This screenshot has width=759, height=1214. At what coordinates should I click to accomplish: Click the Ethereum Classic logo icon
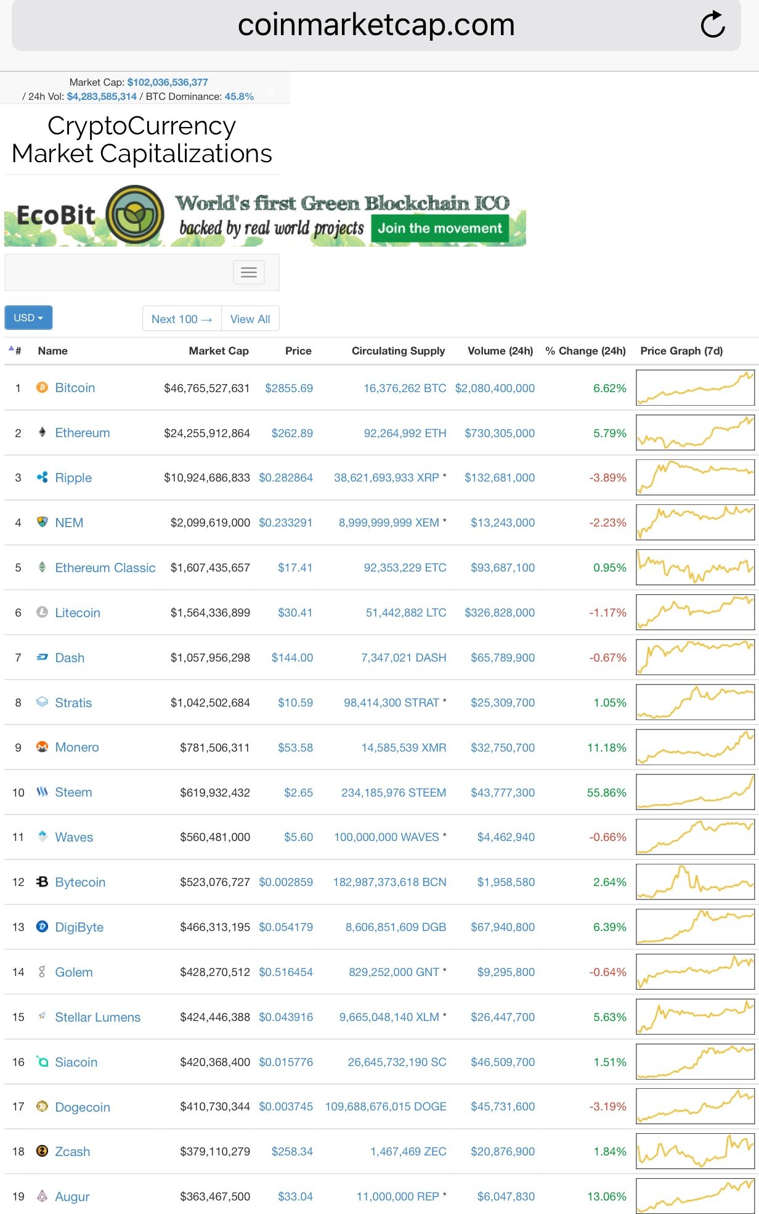(x=42, y=567)
